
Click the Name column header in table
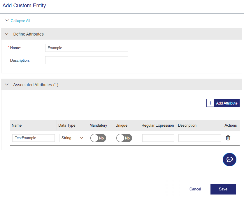pyautogui.click(x=17, y=125)
